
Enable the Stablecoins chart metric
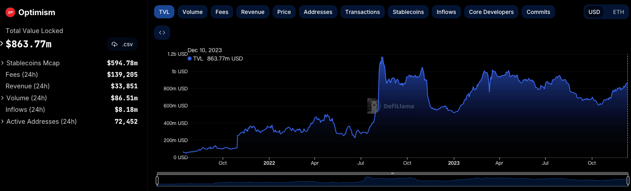[x=408, y=12]
